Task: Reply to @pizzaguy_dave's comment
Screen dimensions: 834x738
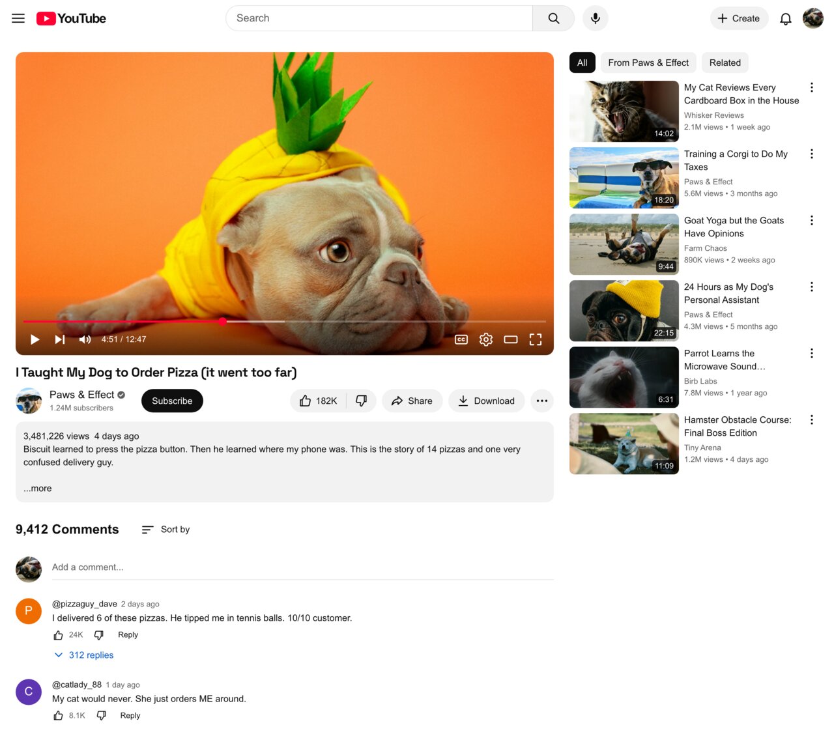Action: (128, 635)
